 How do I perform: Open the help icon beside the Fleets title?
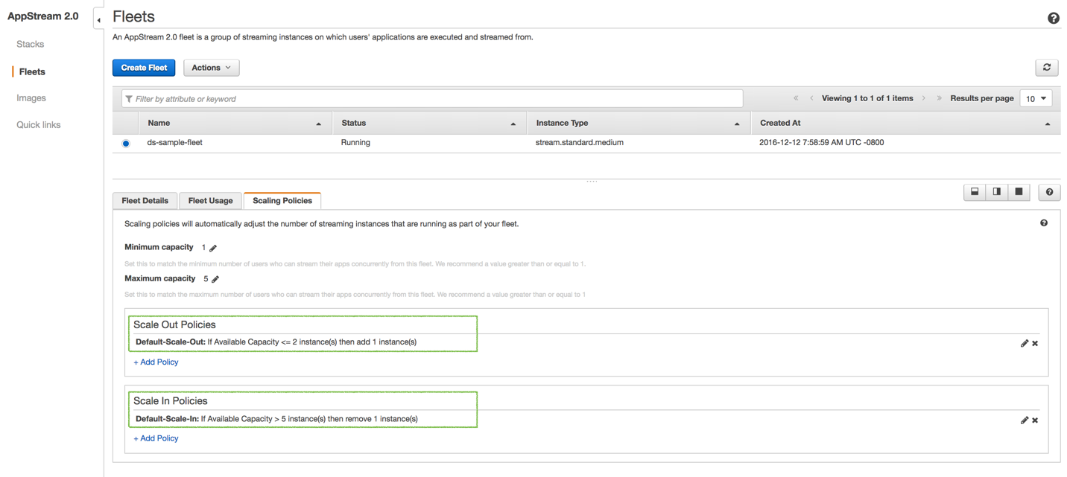1053,19
